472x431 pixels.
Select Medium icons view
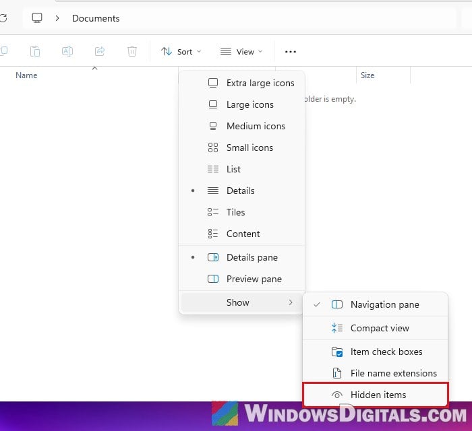(241, 126)
